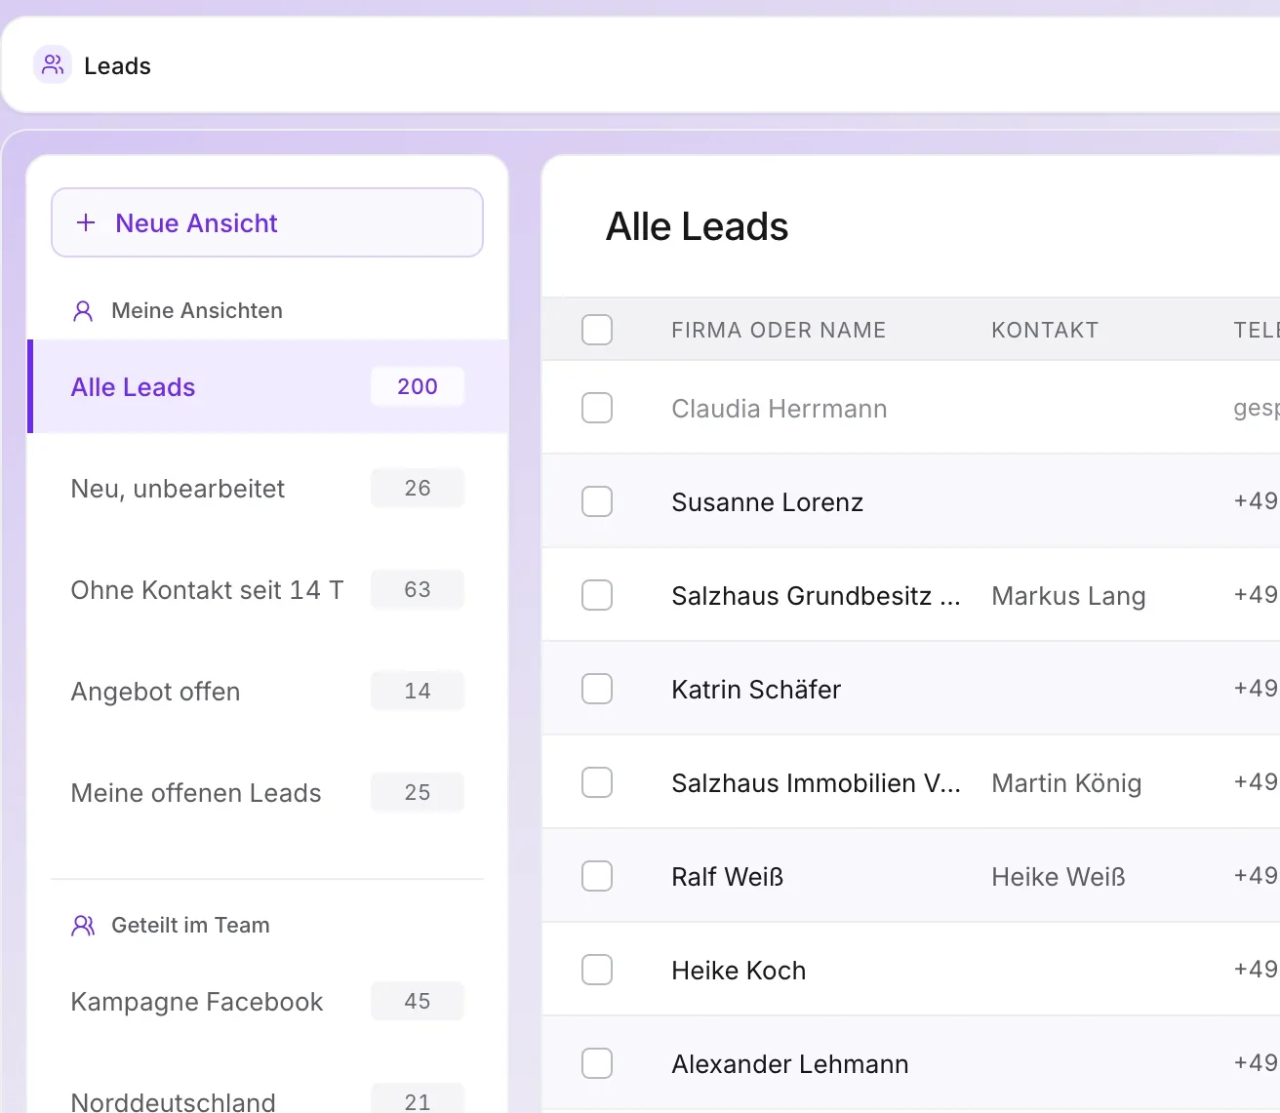Create a new view with Neue Ansicht
Viewport: 1280px width, 1113px height.
tap(267, 222)
